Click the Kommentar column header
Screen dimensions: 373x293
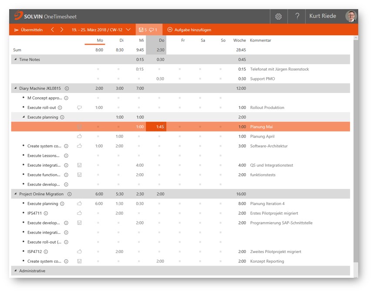(x=260, y=40)
